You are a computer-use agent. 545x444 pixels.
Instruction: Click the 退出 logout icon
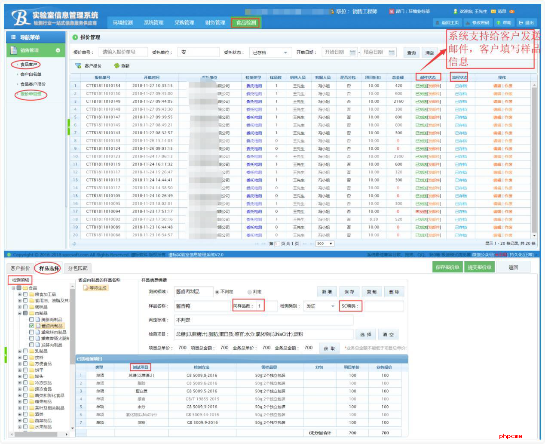click(521, 23)
